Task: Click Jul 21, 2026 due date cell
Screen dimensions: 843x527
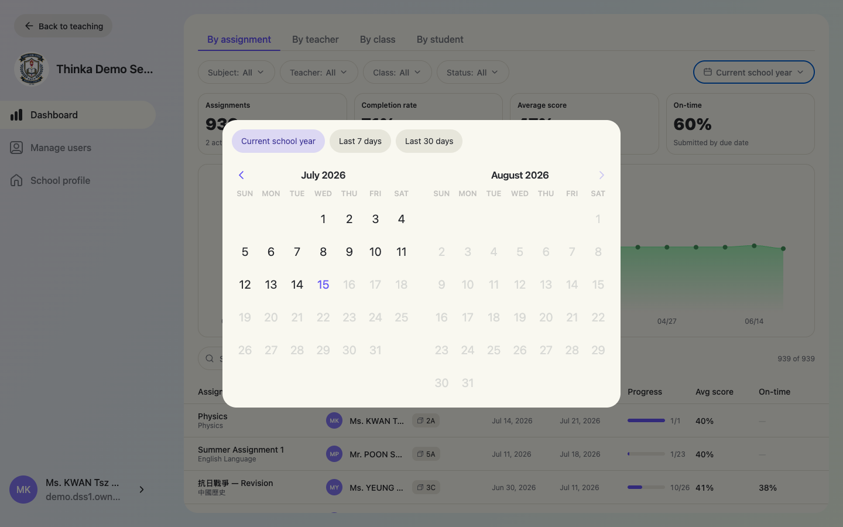Action: 580,420
